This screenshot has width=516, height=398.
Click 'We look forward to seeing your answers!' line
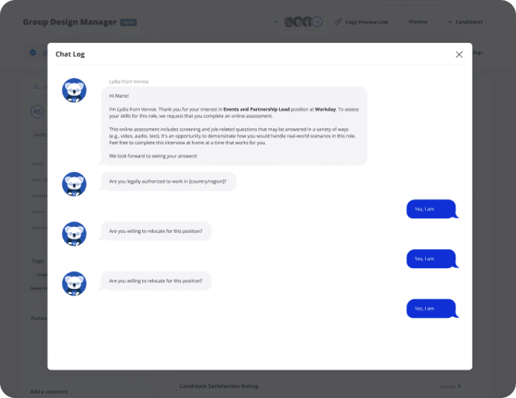click(153, 156)
